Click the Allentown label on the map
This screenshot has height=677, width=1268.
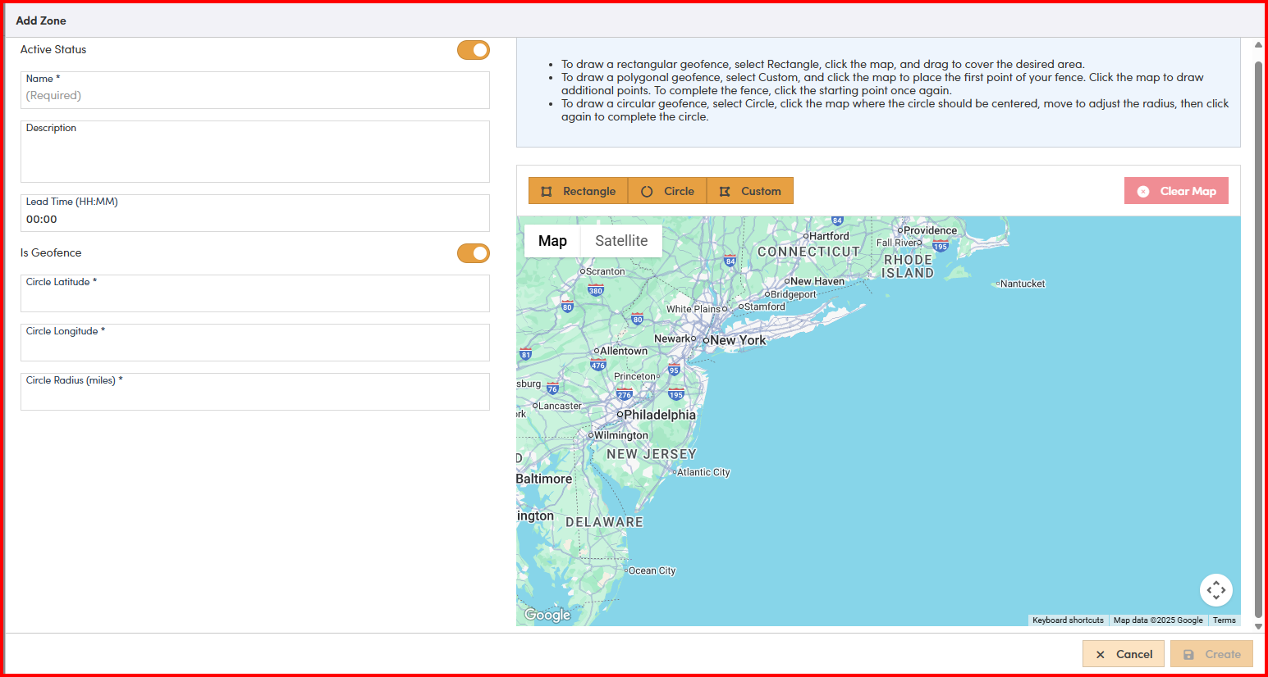click(624, 351)
